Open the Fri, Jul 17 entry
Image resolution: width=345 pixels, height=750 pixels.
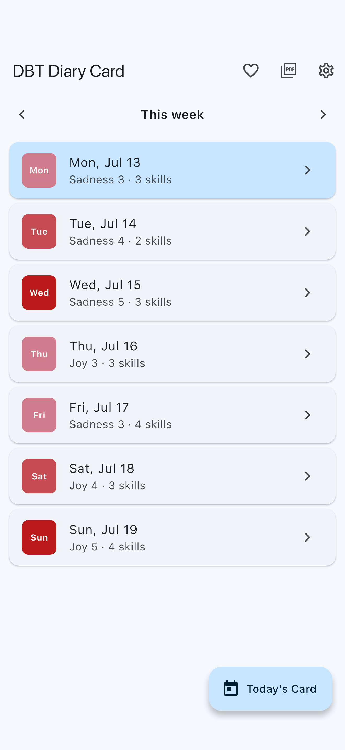(172, 415)
